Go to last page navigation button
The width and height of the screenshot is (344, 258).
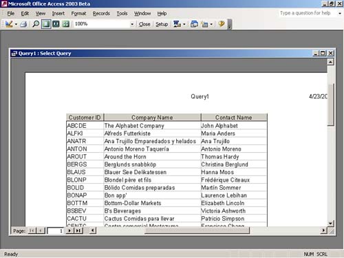pos(78,230)
